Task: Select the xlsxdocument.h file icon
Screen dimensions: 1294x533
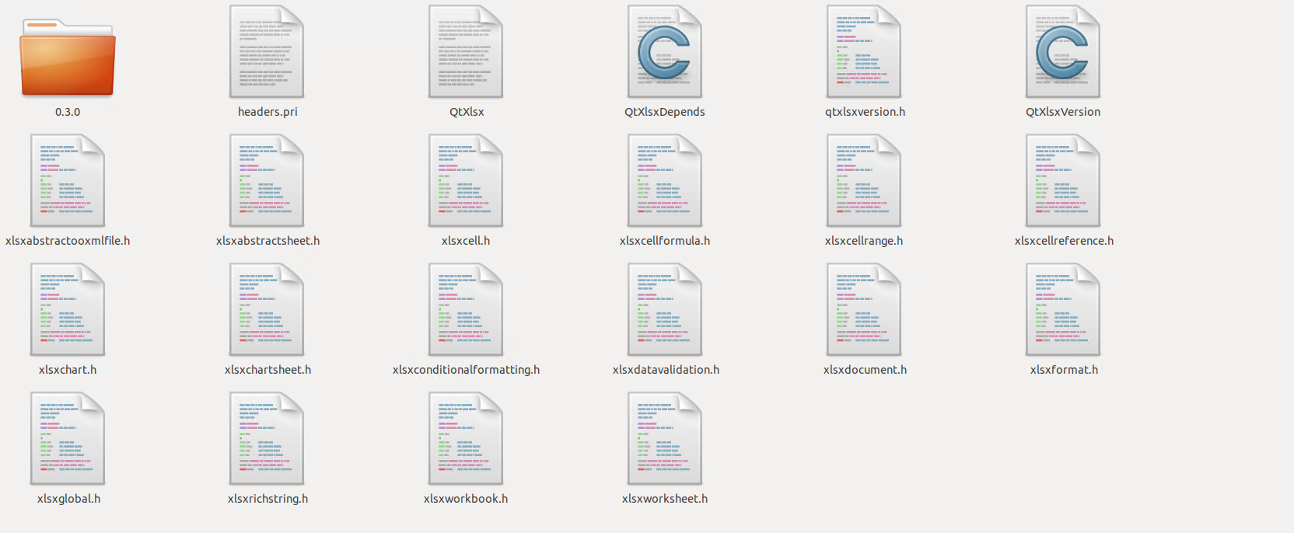Action: tap(864, 309)
